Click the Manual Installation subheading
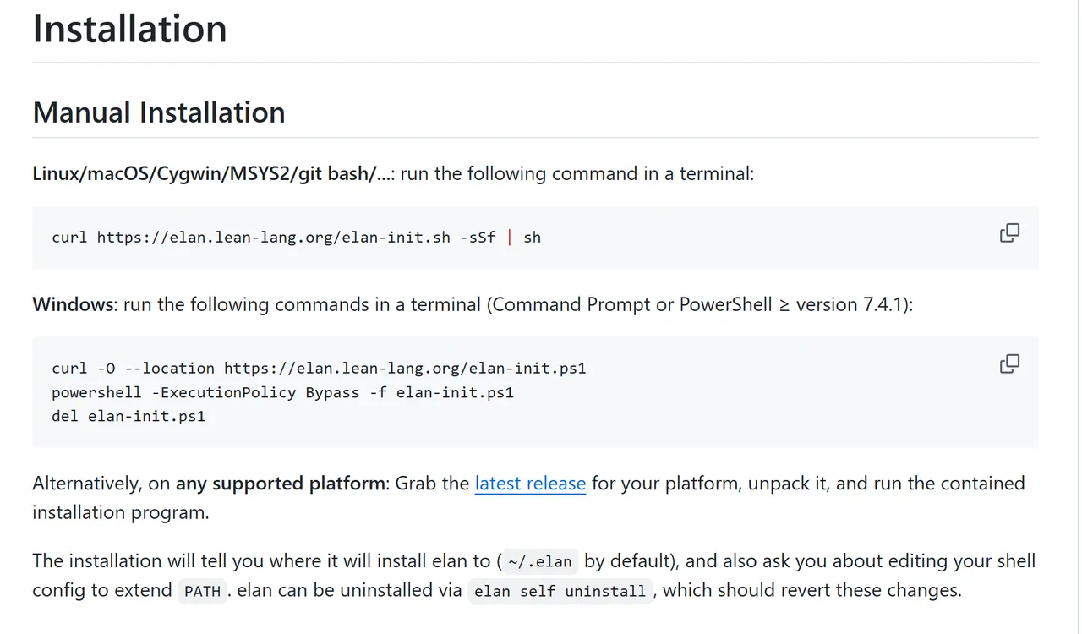Viewport: 1082px width, 634px height. tap(159, 112)
